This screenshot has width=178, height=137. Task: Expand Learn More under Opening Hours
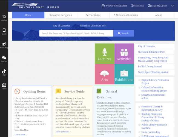(x=21, y=135)
